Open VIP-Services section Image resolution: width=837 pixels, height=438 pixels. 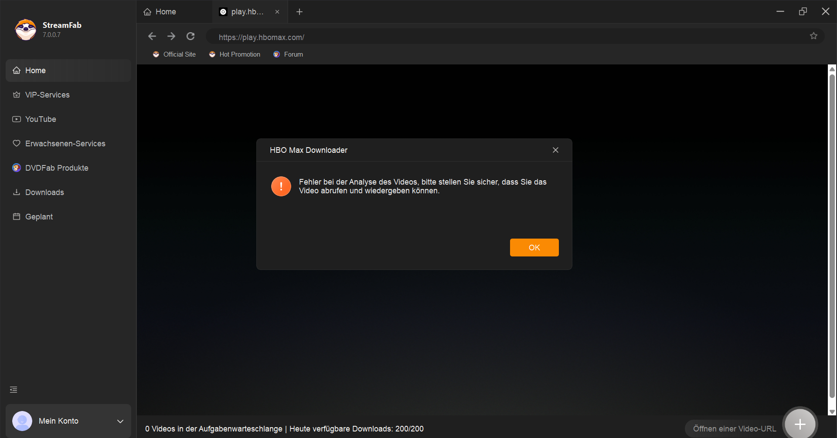68,95
